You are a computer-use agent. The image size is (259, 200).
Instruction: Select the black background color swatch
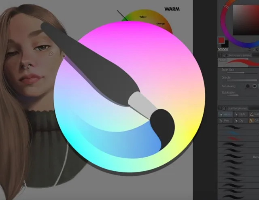[x=225, y=44]
